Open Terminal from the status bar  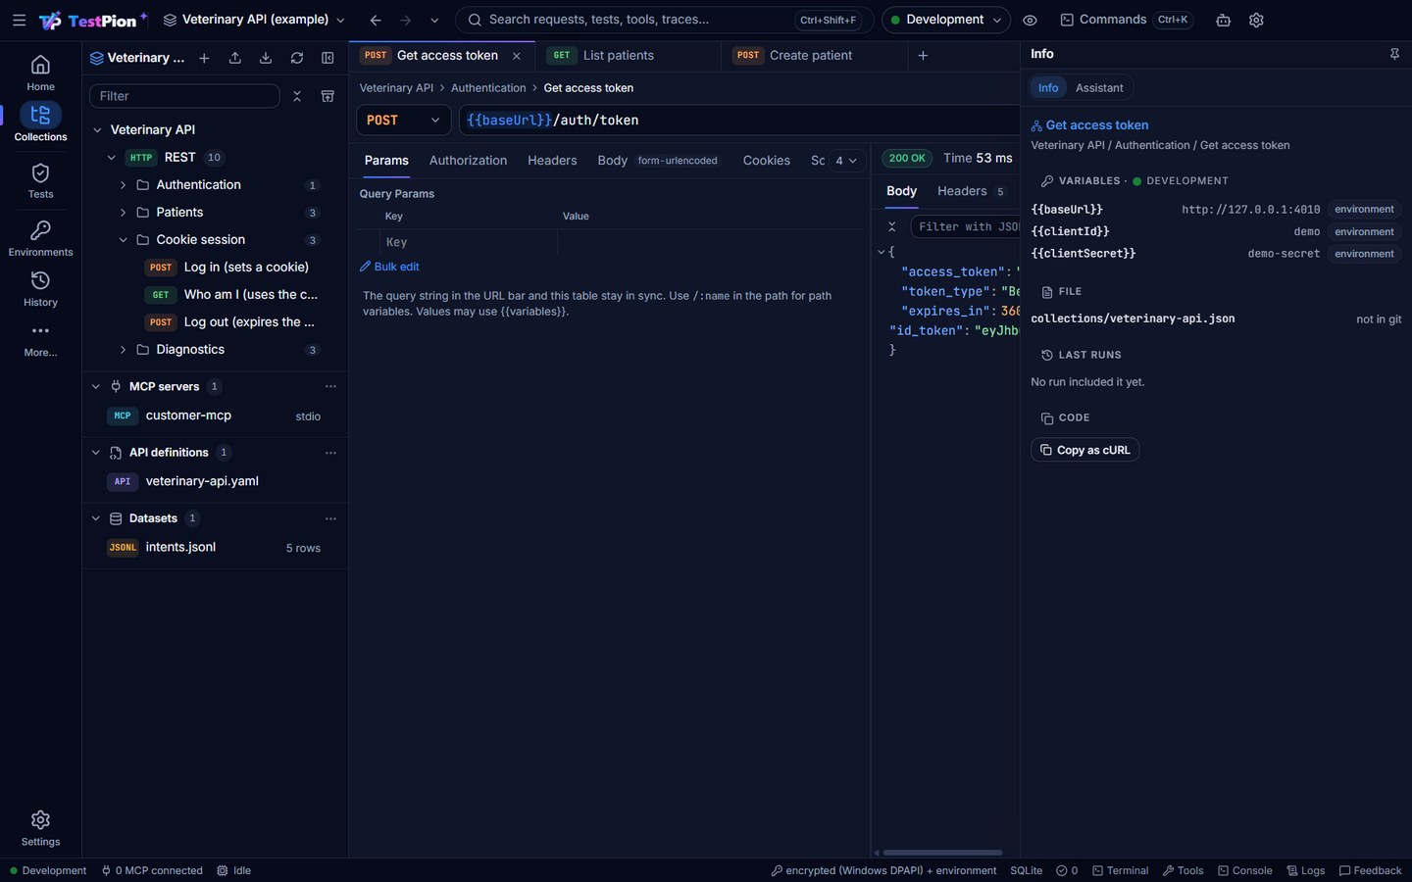[x=1121, y=870]
